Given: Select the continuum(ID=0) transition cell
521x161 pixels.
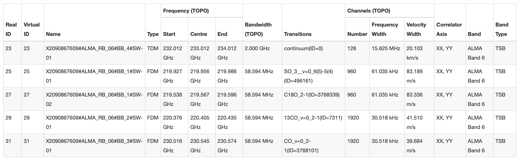Looking at the screenshot, I should 303,48.
